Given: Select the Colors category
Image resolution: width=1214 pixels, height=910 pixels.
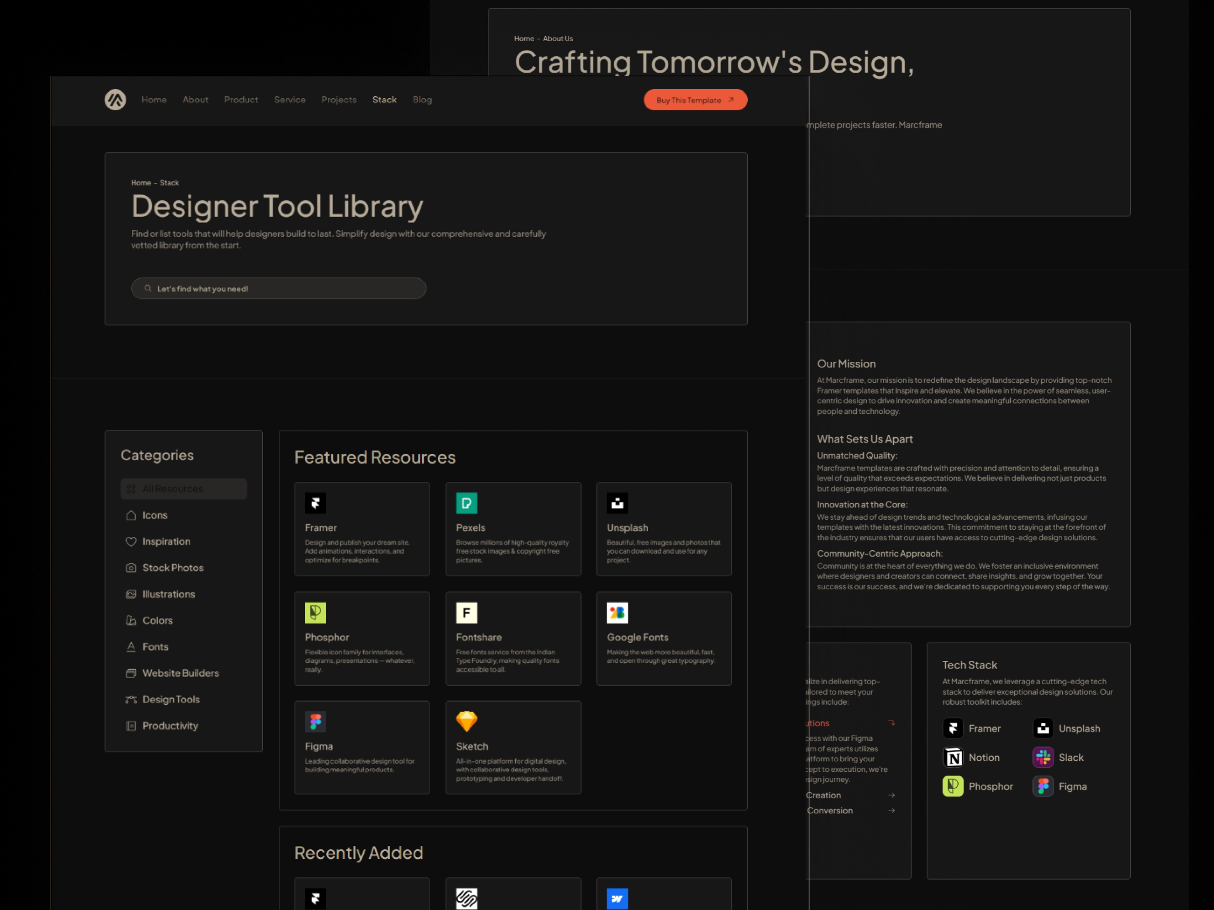Looking at the screenshot, I should [158, 620].
